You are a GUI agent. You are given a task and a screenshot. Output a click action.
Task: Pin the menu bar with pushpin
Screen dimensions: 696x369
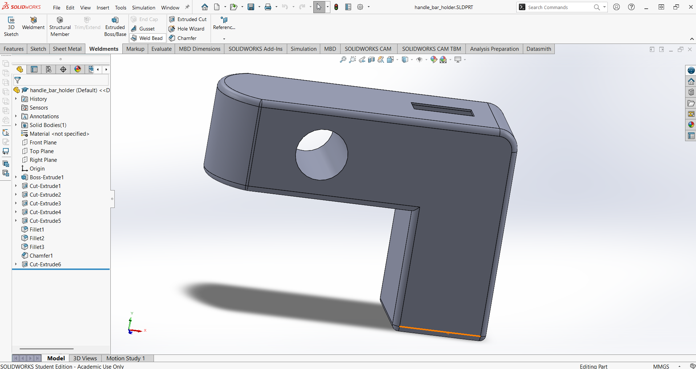(x=187, y=7)
